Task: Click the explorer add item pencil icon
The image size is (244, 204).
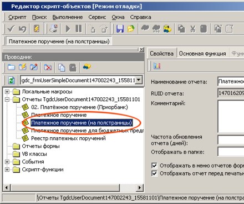Action: point(23,67)
